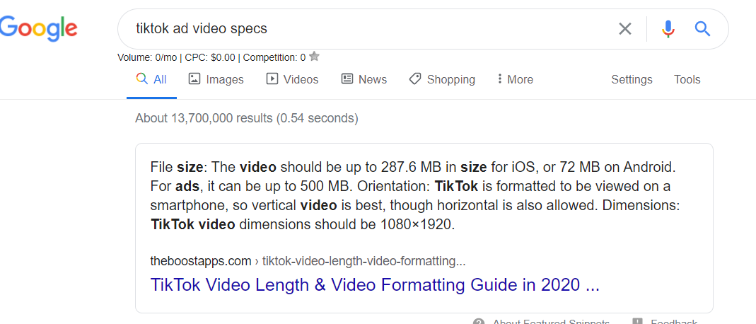Screen dimensions: 756x324
Task: Click the star icon next to Competition
Action: pyautogui.click(x=315, y=57)
